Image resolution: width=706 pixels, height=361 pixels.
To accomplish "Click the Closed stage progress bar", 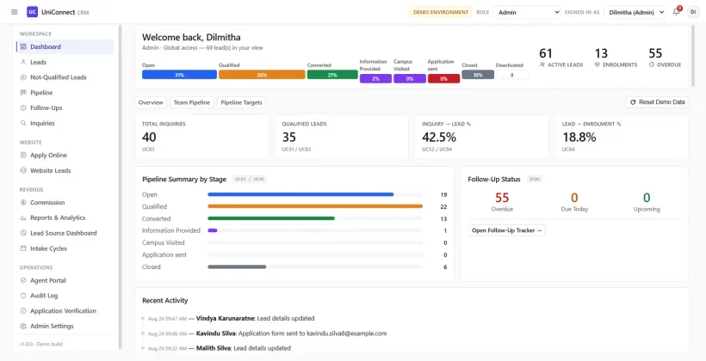I will tap(315, 266).
